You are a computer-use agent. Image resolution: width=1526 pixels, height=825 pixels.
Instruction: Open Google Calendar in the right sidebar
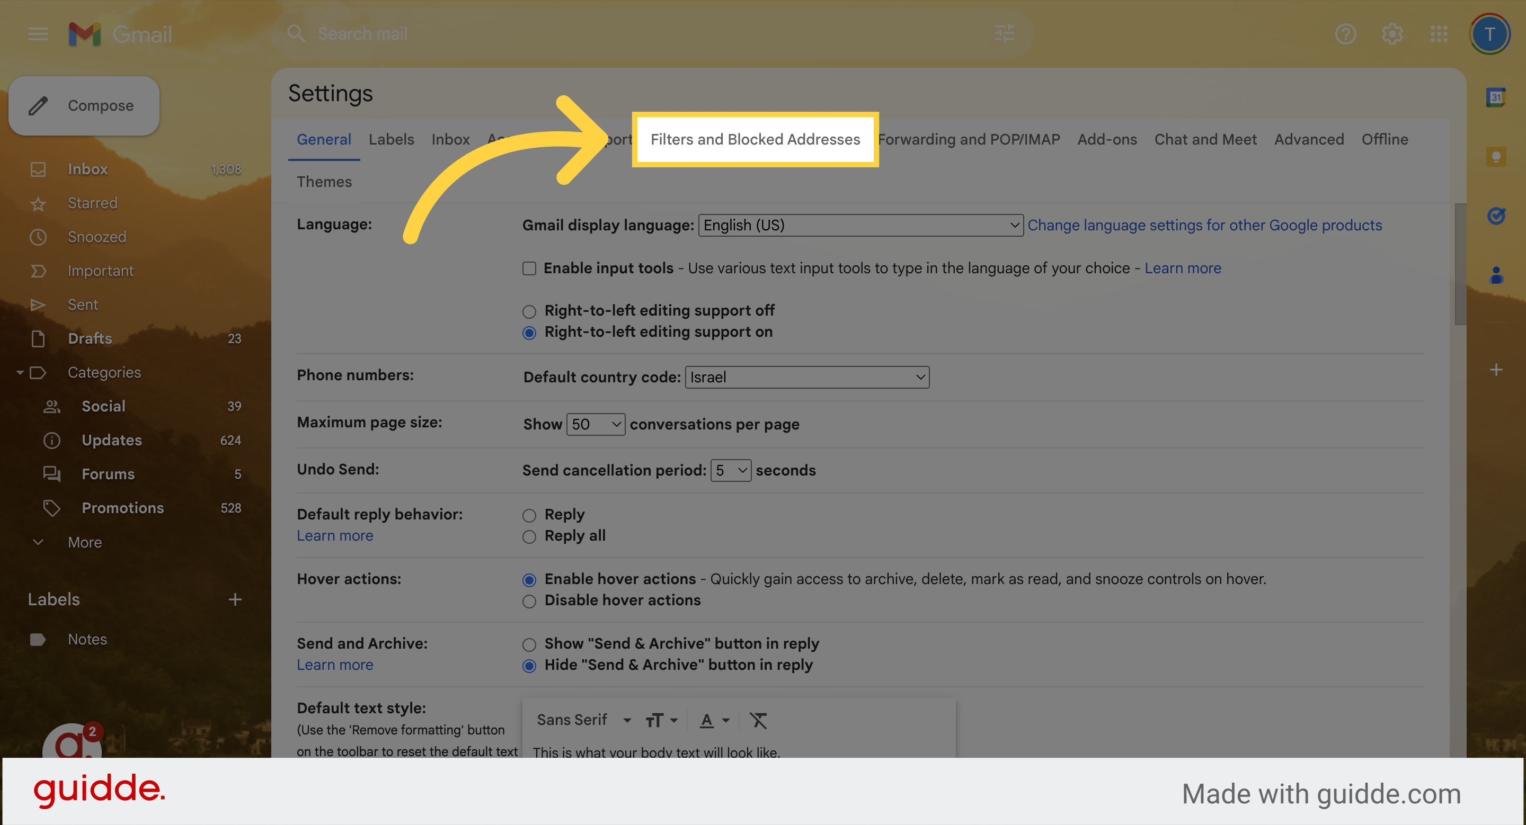click(x=1496, y=97)
